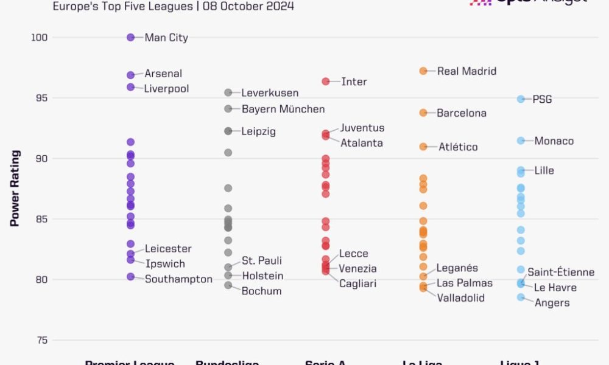Click the Monaco data point
Viewport: 609px width, 365px height.
[521, 141]
